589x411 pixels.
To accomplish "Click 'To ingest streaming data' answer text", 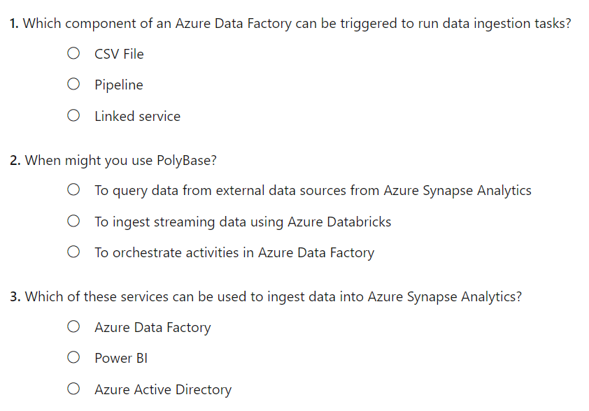I will [x=243, y=222].
